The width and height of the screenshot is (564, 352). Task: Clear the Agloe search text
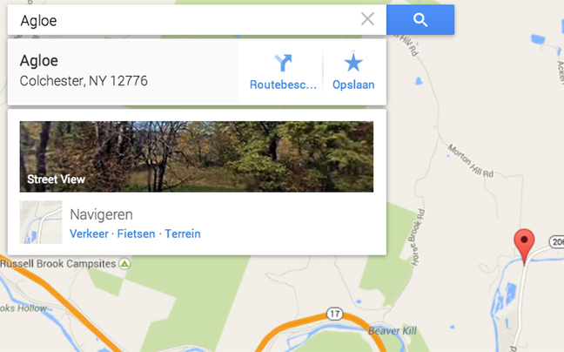coord(367,19)
